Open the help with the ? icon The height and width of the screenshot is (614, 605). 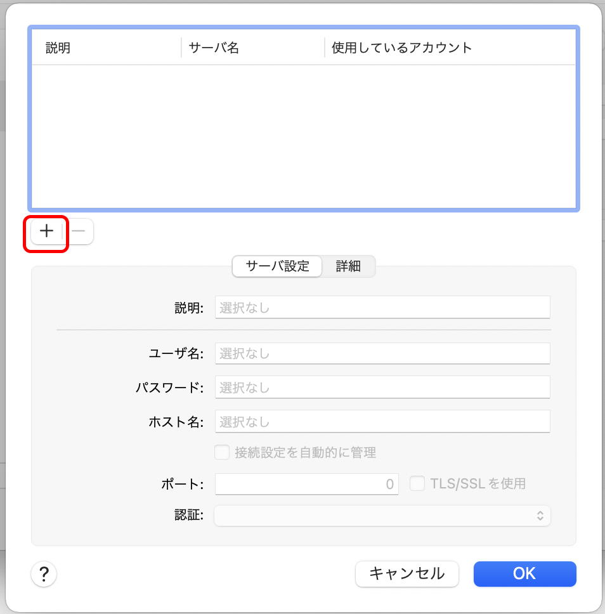44,574
